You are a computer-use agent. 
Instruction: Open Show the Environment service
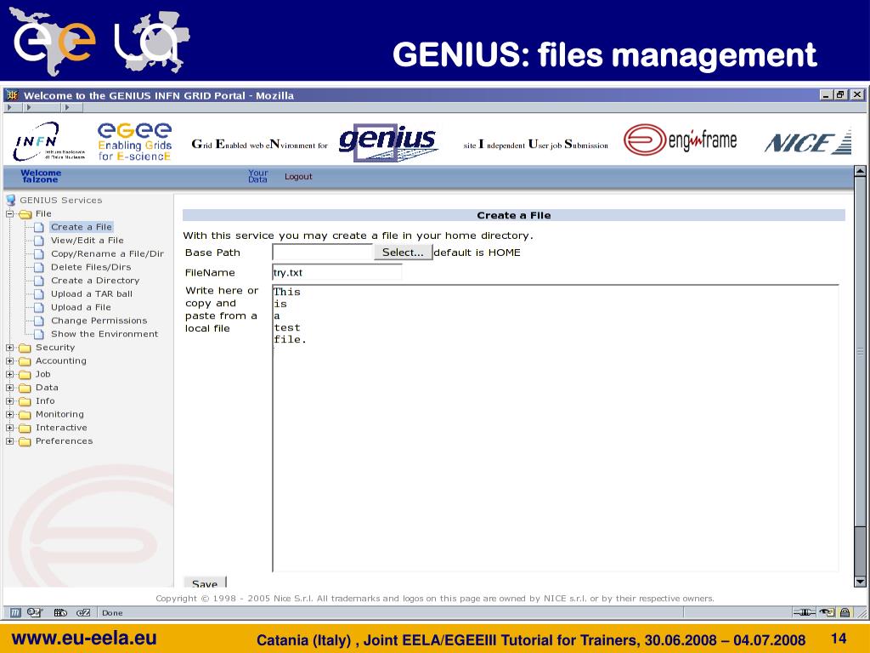(105, 333)
